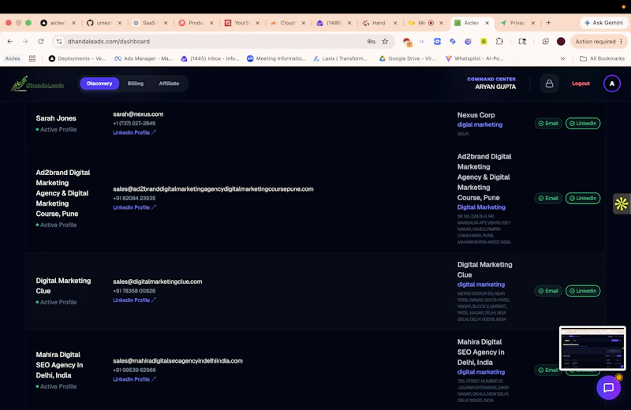Screen dimensions: 631x410
Task: Switch to the Discovery tab
Action: tap(99, 84)
